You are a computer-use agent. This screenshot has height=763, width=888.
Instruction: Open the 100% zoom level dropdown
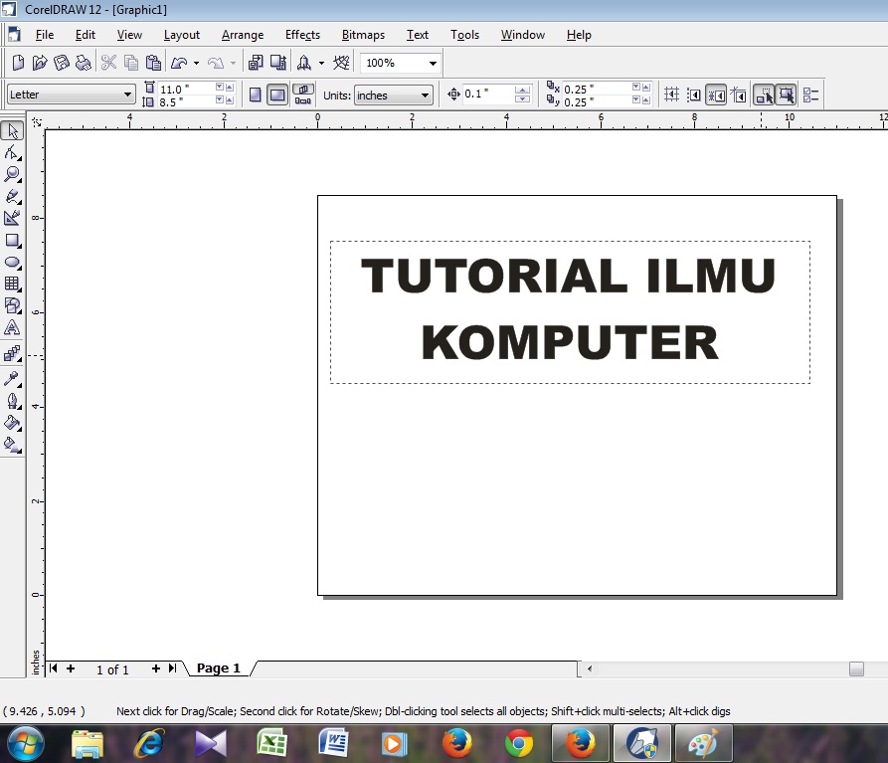point(432,62)
